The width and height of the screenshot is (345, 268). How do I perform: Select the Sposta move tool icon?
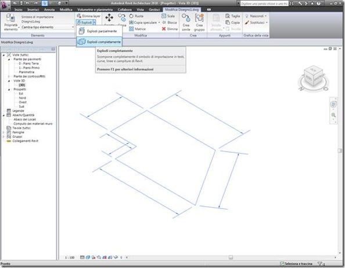109,18
